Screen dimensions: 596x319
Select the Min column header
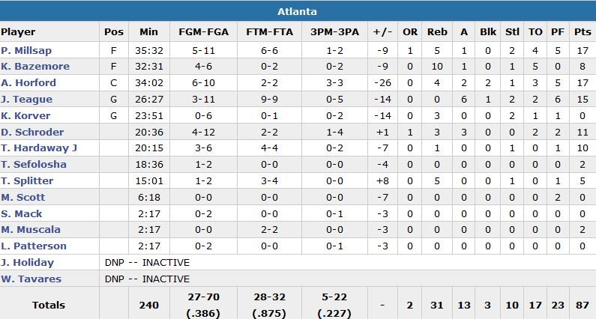[149, 31]
